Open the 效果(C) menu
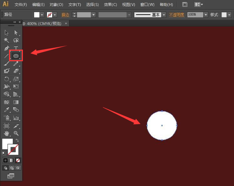Screen dimensions: 234x186 pos(110,5)
